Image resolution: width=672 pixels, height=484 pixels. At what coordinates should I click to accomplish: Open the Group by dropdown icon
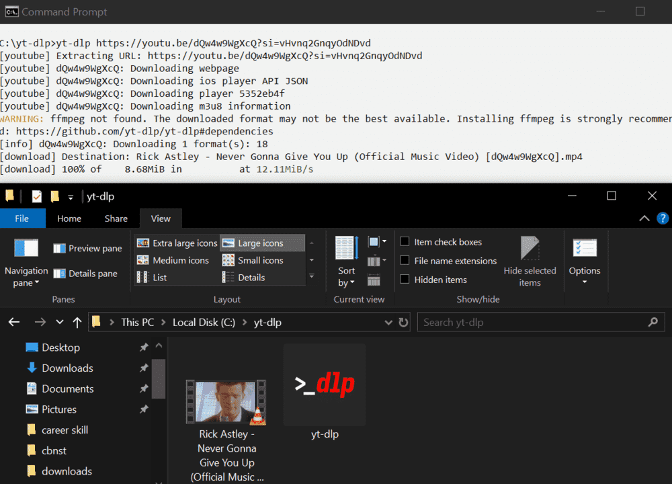[x=377, y=242]
